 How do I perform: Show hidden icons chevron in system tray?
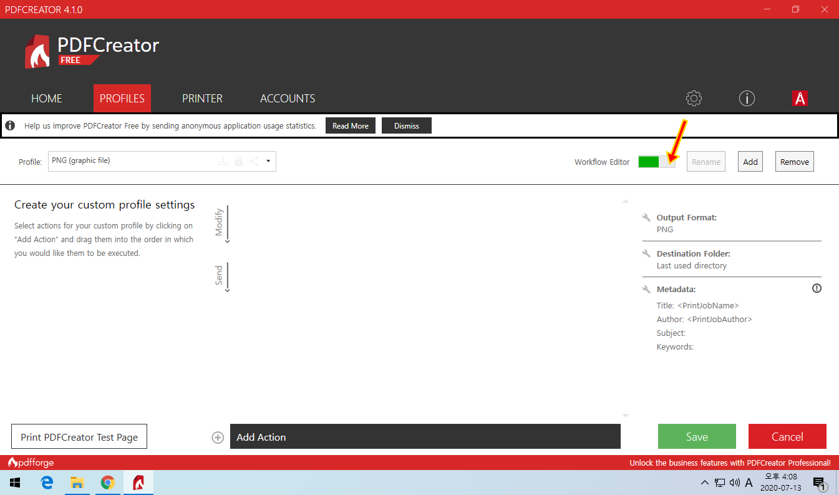[705, 483]
